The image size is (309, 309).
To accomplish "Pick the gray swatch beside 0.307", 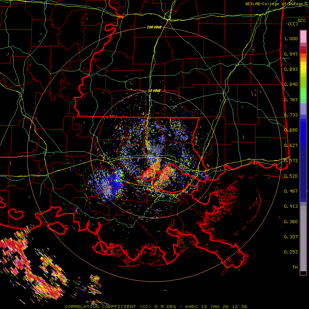I will [x=303, y=239].
